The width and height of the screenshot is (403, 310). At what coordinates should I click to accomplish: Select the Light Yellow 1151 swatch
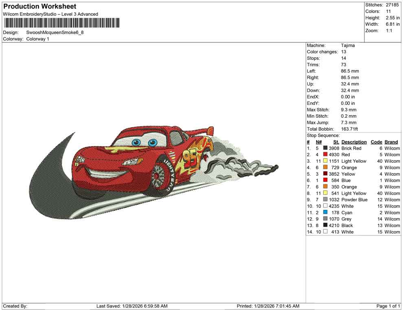pyautogui.click(x=325, y=161)
